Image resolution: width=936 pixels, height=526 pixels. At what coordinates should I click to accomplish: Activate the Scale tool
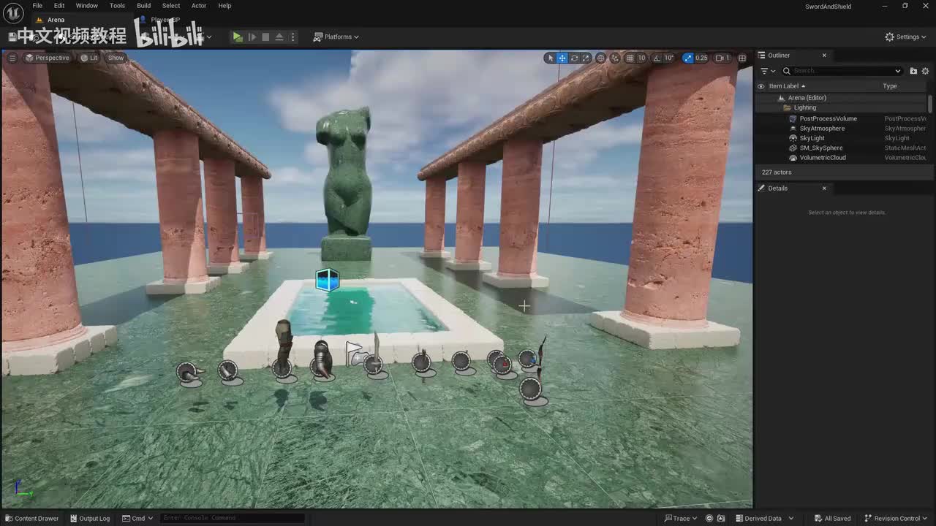coord(586,58)
